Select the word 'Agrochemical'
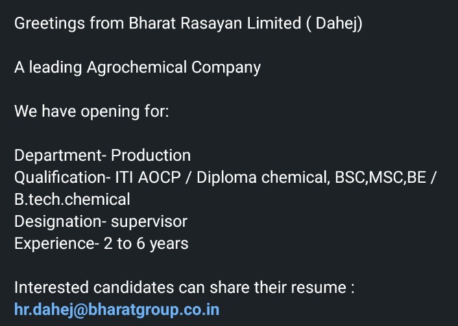 (x=136, y=67)
